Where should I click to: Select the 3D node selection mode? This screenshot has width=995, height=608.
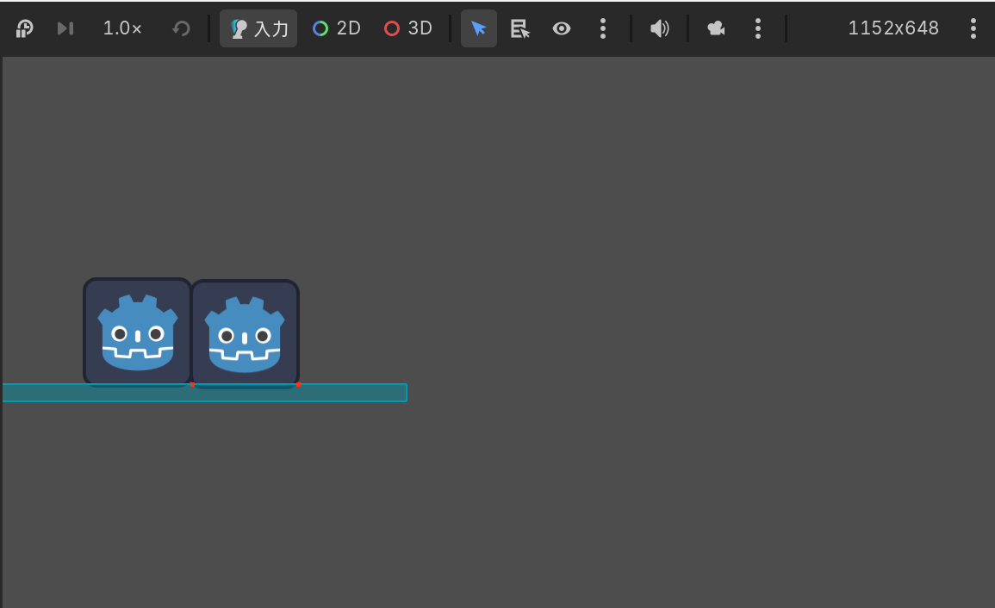click(x=408, y=28)
